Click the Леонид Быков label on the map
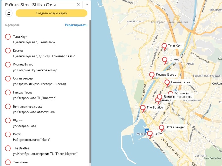The image size is (222, 166). (x=166, y=75)
